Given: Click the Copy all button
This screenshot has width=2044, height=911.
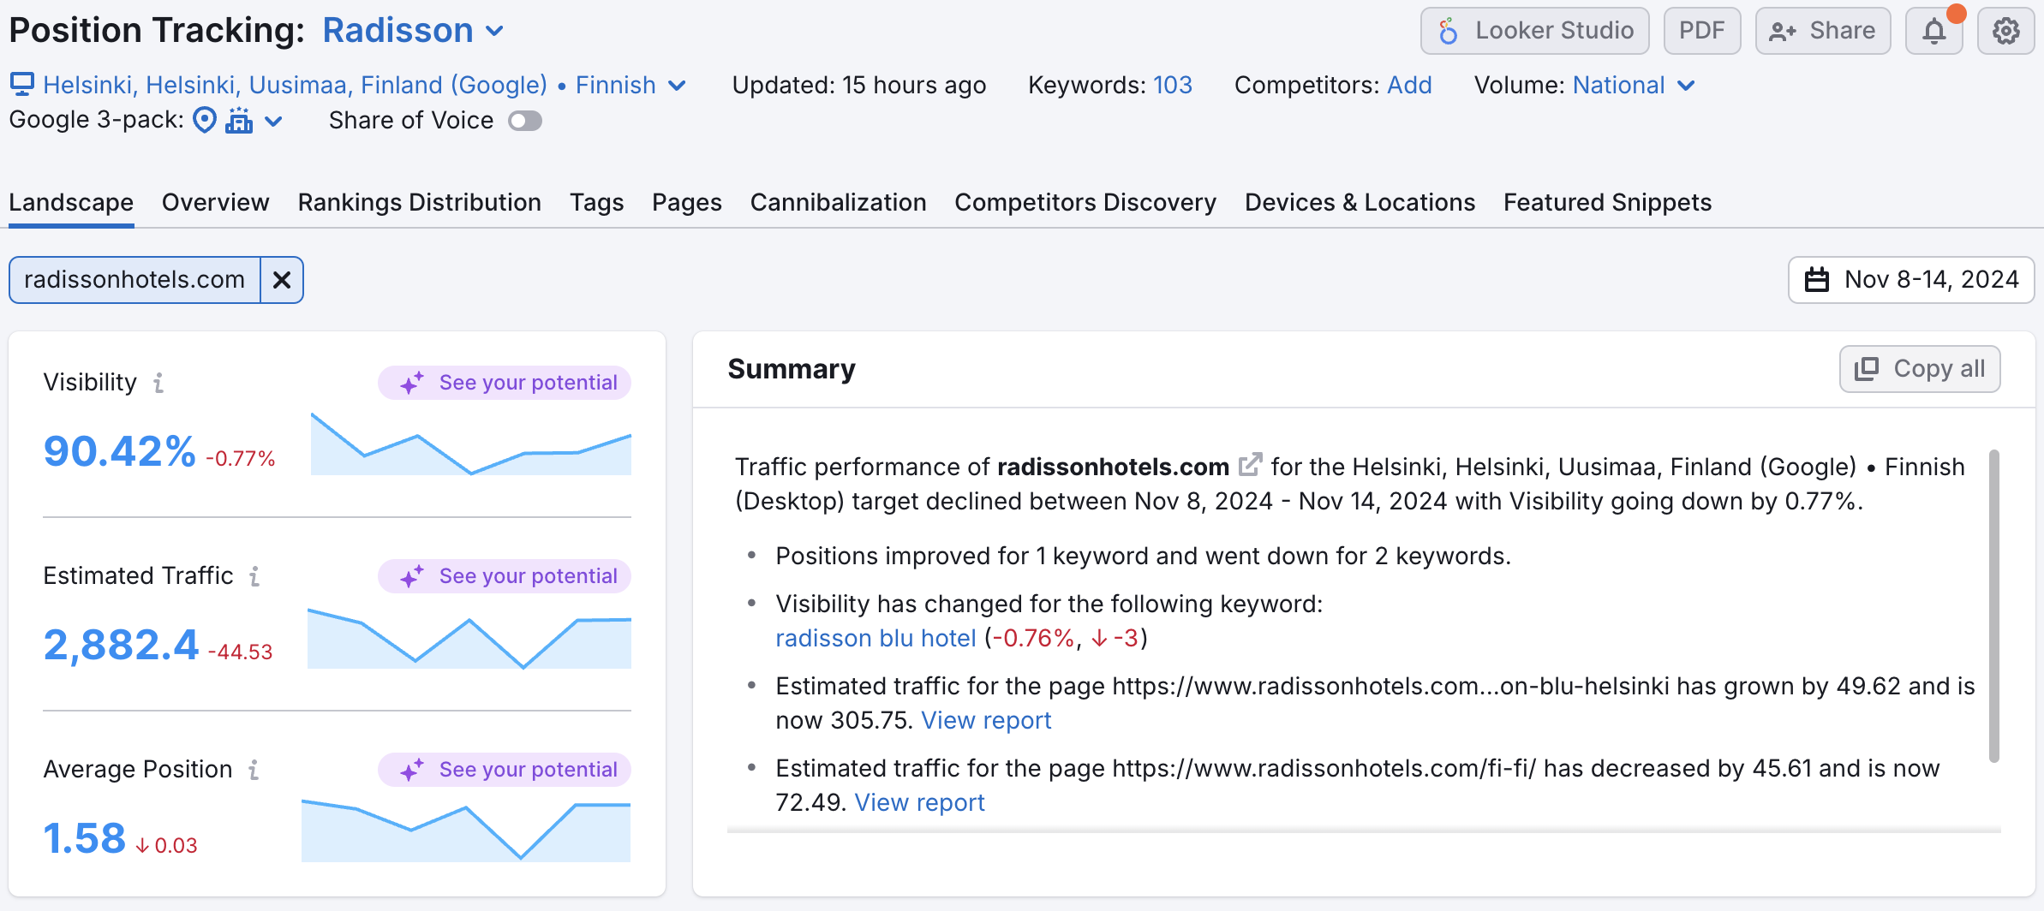Looking at the screenshot, I should coord(1920,369).
